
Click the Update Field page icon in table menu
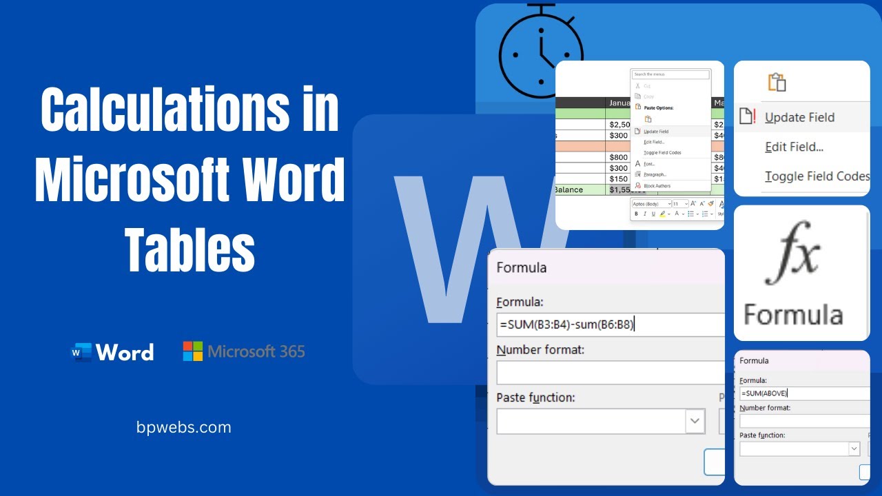tap(637, 131)
